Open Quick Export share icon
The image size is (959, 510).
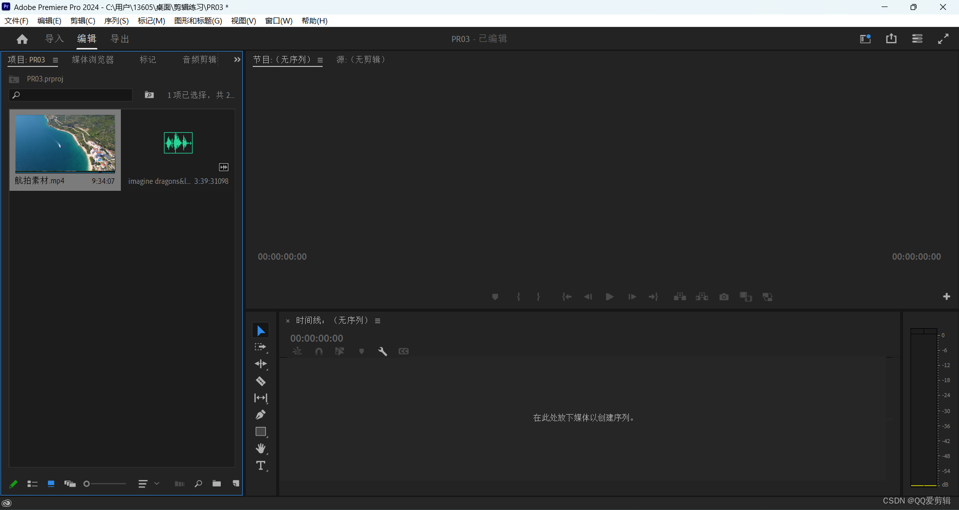tap(891, 38)
